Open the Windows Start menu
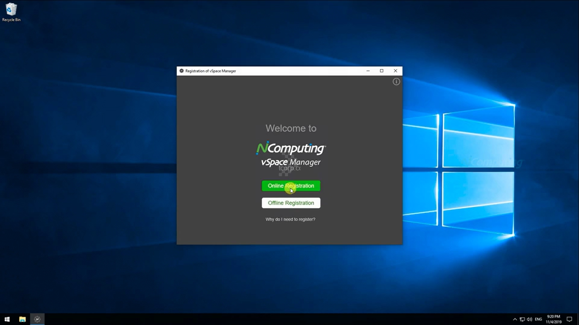The image size is (579, 325). pos(7,319)
